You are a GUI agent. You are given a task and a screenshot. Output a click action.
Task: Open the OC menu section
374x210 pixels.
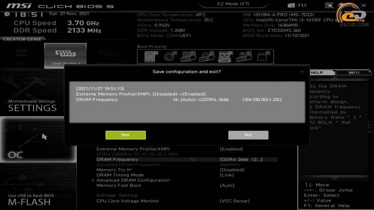38,139
